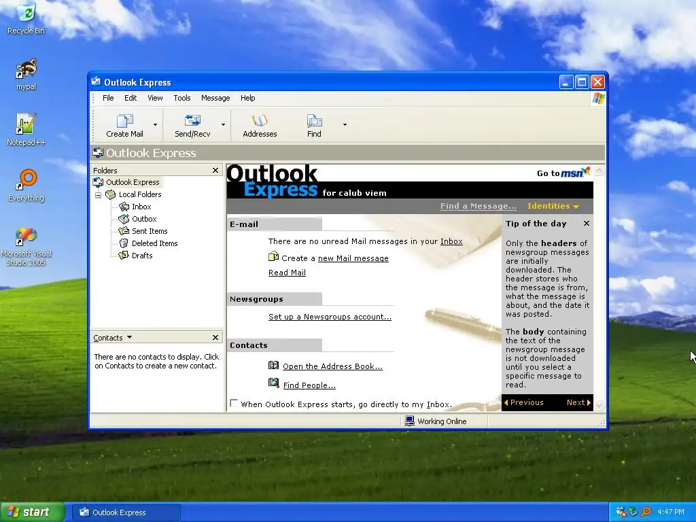Image resolution: width=696 pixels, height=522 pixels.
Task: Click the new mail envelope icon
Action: pyautogui.click(x=273, y=256)
